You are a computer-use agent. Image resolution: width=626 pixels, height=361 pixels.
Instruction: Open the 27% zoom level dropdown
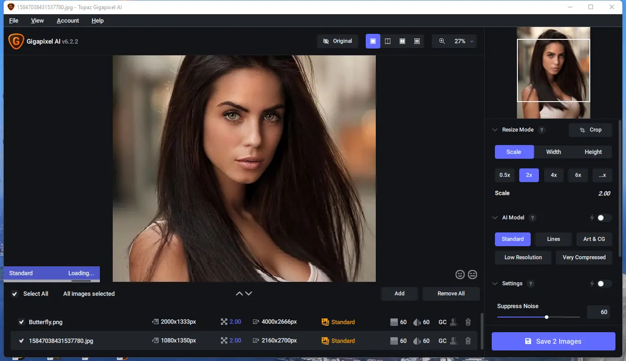point(464,41)
